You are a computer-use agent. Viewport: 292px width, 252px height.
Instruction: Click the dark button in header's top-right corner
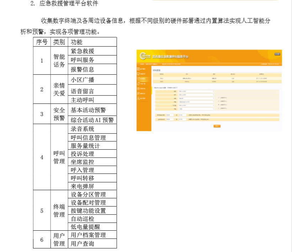pyautogui.click(x=277, y=54)
